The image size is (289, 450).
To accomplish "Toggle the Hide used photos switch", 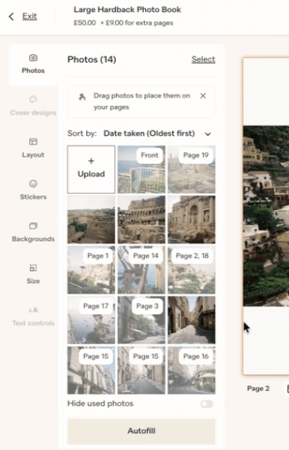I will (x=207, y=403).
